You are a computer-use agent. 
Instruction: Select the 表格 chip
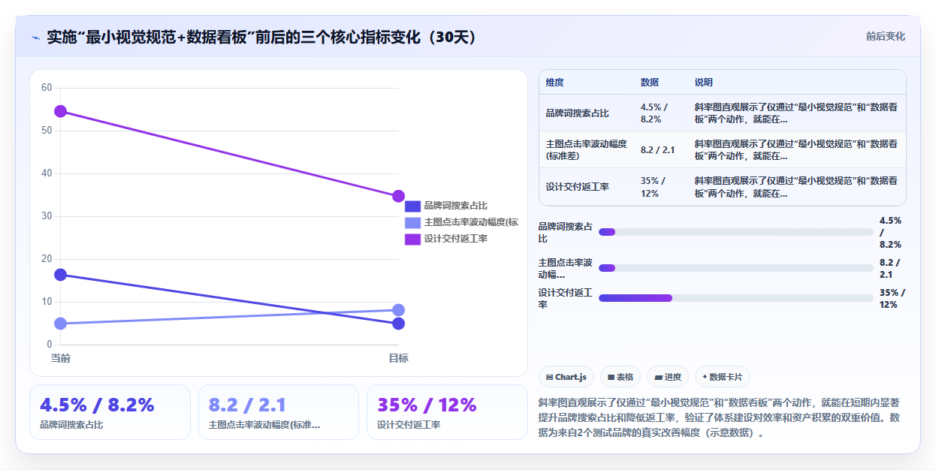[620, 377]
